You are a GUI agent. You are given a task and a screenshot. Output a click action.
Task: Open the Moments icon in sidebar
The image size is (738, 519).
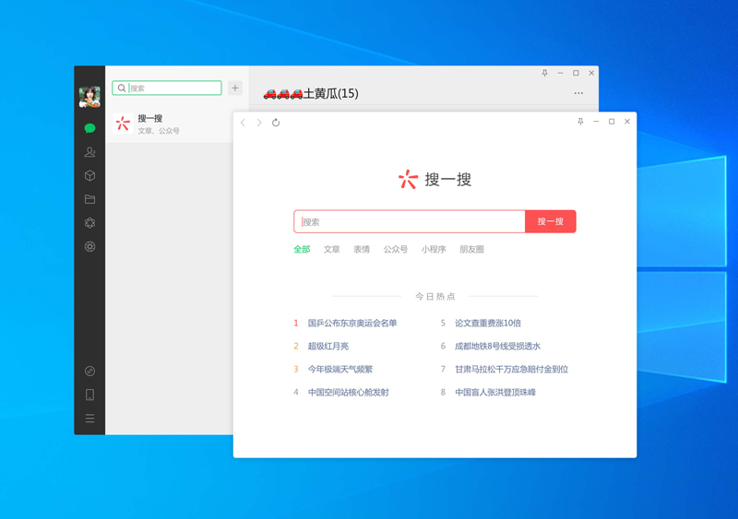pos(89,223)
